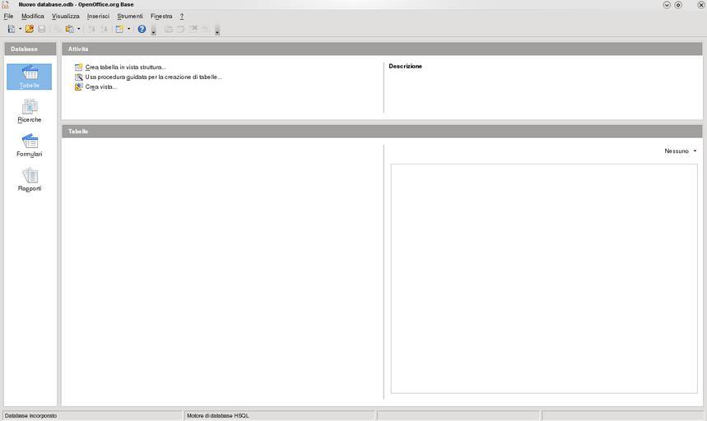Screen dimensions: 707x421
Task: Open the Nessuno preview mode dropdown
Action: pos(681,151)
